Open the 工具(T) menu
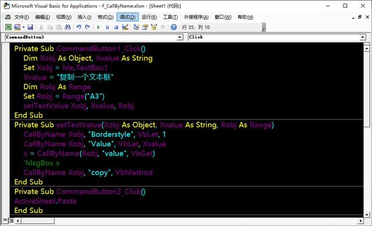Image resolution: width=372 pixels, height=226 pixels. click(170, 17)
